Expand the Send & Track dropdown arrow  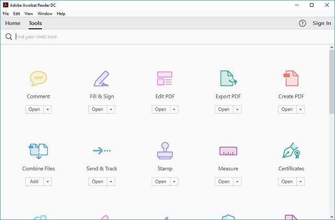coord(111,182)
